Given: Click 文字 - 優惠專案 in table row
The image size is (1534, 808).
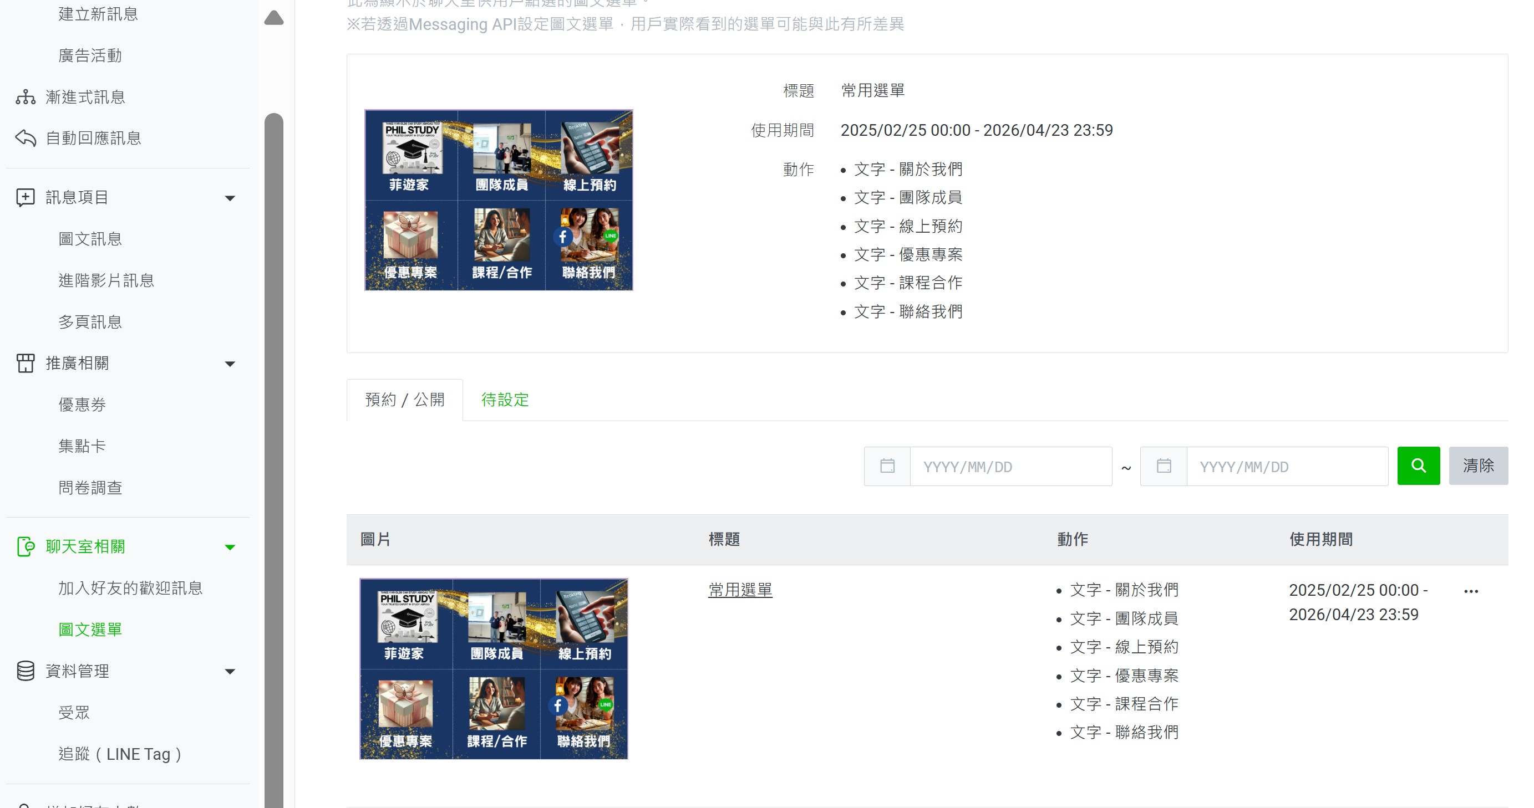Looking at the screenshot, I should point(1124,676).
